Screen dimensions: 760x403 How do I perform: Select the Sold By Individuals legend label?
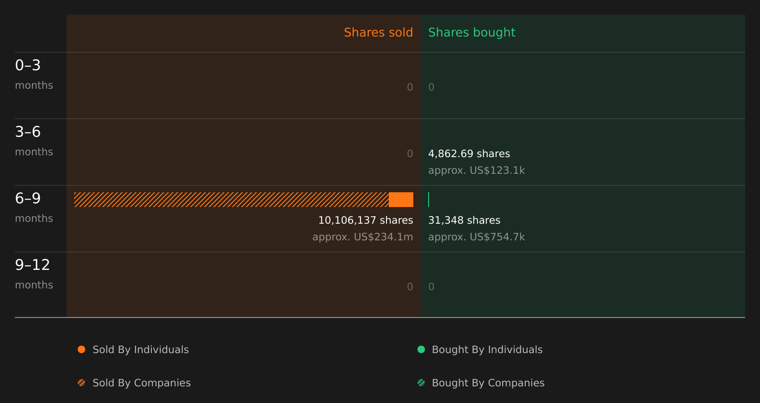click(141, 350)
